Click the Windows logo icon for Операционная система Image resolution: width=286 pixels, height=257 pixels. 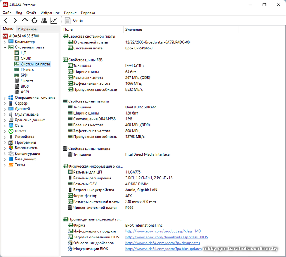(11, 98)
